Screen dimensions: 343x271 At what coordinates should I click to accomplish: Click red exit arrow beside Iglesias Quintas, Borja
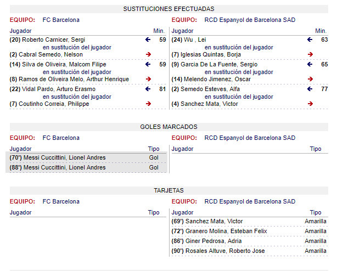311,54
